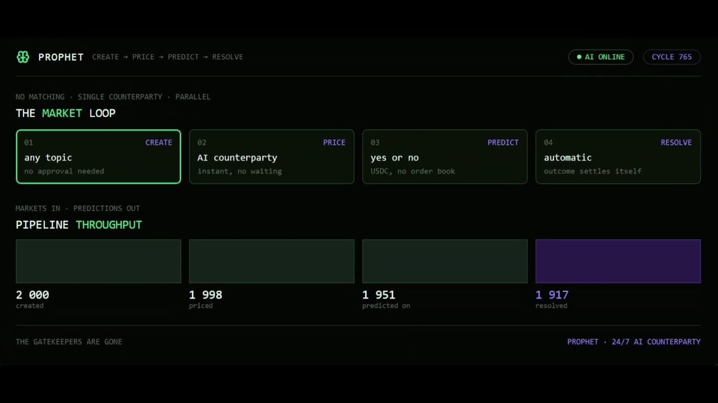718x403 pixels.
Task: Click the green AI online status dot
Action: 579,57
